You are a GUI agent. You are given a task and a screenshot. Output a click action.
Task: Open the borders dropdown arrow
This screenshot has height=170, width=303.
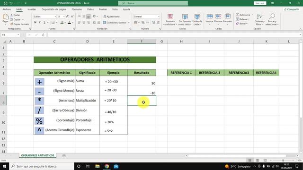coord(56,23)
